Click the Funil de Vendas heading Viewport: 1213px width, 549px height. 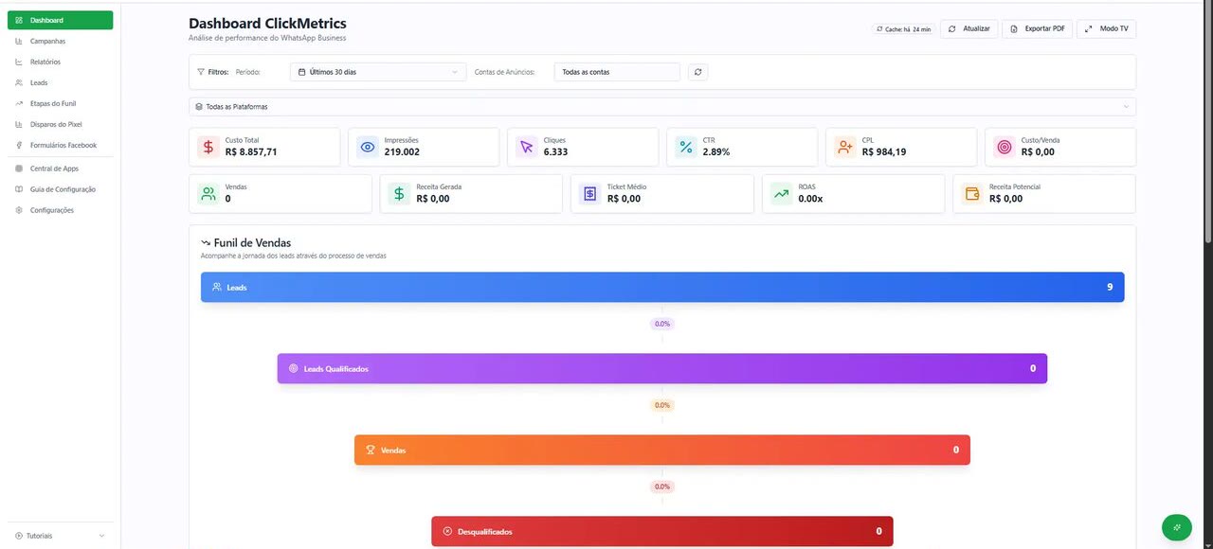coord(252,243)
